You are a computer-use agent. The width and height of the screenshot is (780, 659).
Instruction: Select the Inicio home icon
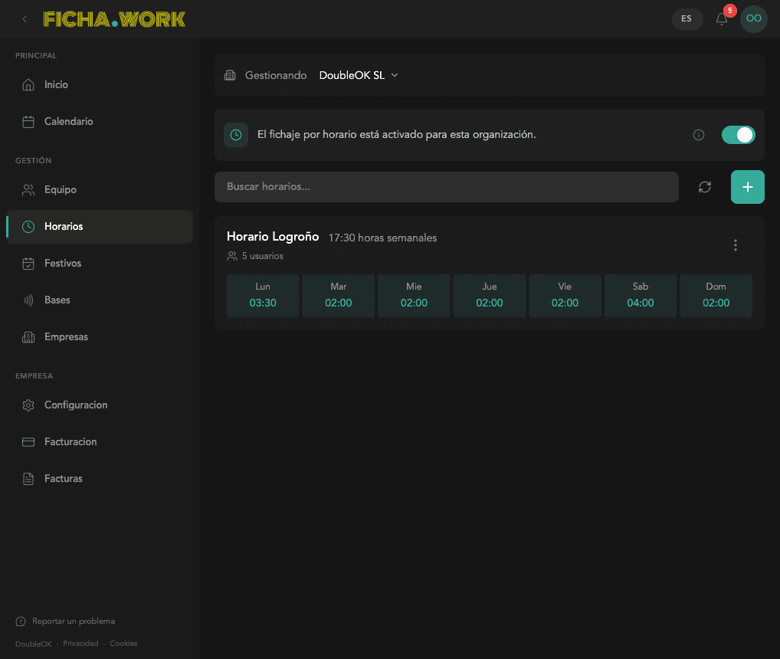[x=29, y=84]
